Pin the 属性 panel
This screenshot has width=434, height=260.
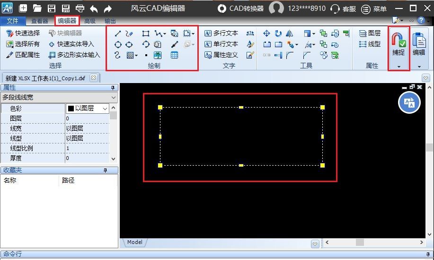click(x=113, y=88)
